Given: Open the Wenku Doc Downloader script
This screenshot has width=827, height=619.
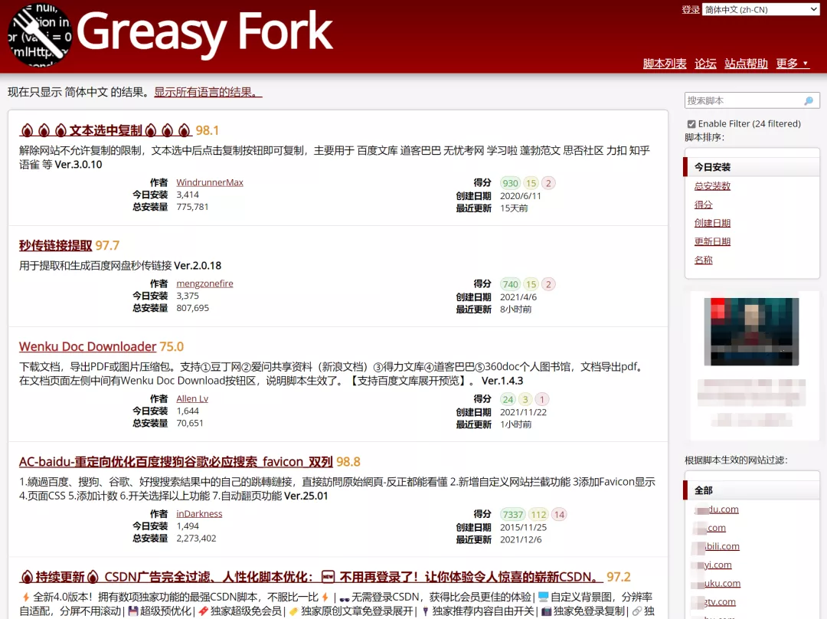Looking at the screenshot, I should point(87,347).
